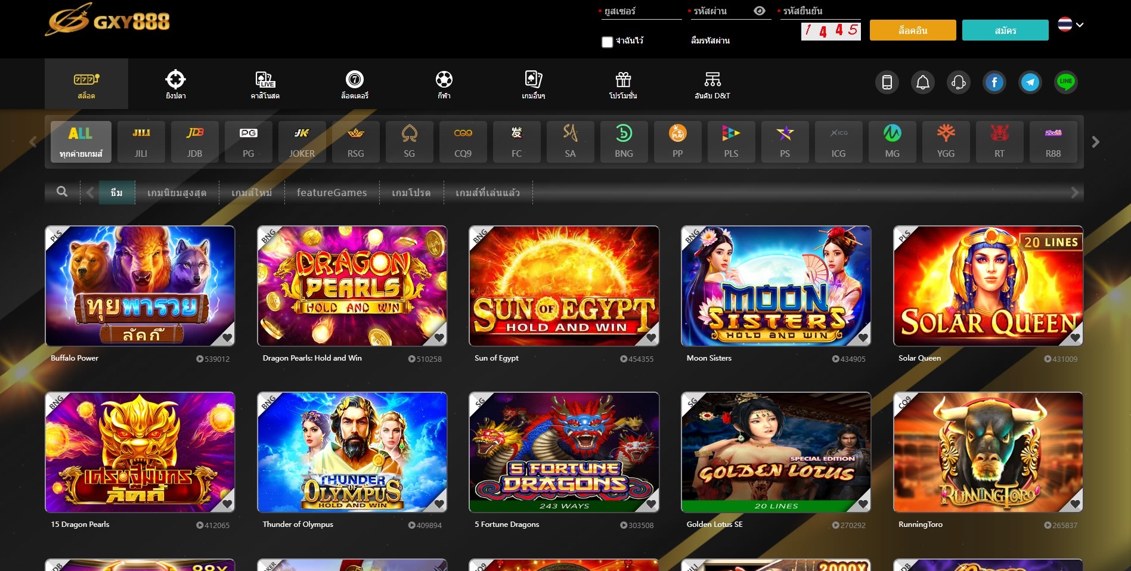The width and height of the screenshot is (1131, 571).
Task: Check the remember-me checkbox
Action: (608, 42)
